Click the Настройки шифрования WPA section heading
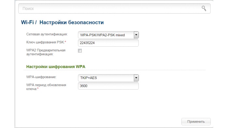The image size is (228, 128). coord(56,67)
